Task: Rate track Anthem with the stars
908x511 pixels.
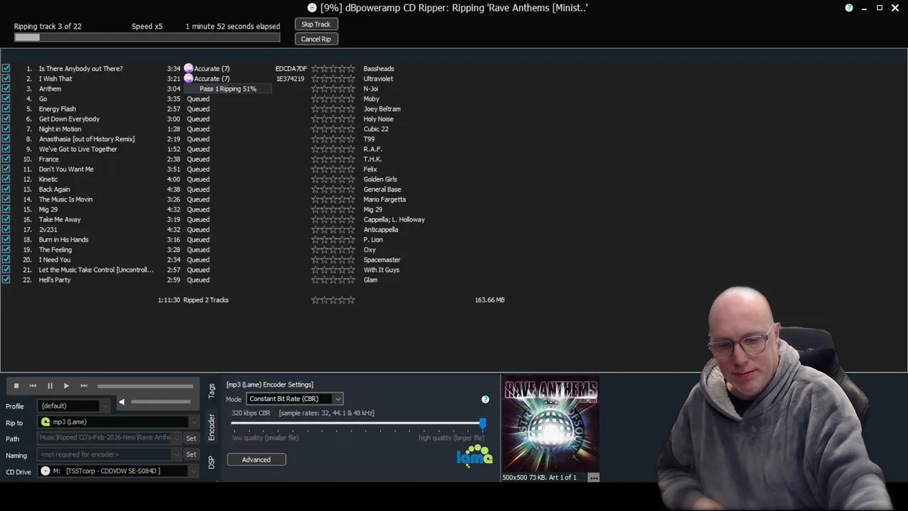Action: tap(333, 89)
